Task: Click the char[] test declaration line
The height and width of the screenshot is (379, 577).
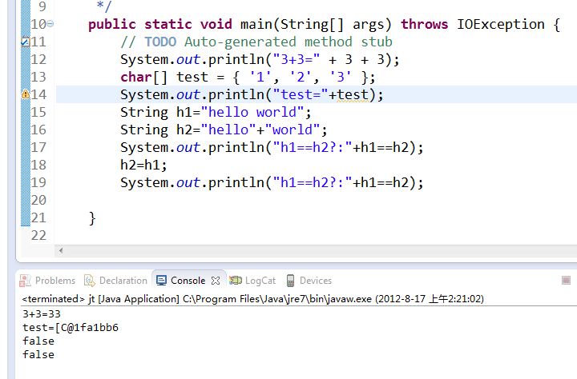Action: (248, 77)
